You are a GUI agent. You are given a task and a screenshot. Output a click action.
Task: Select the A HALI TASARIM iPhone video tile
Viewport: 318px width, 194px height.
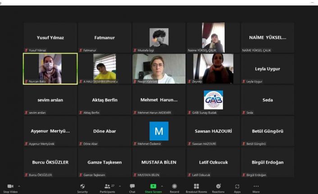[104, 69]
